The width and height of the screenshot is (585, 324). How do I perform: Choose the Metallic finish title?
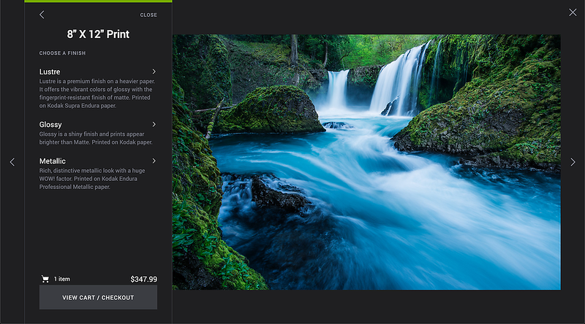53,161
